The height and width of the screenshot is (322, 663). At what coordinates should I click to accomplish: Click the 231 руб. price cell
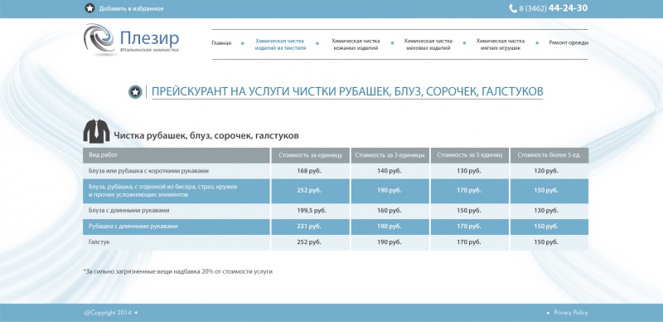pos(310,227)
